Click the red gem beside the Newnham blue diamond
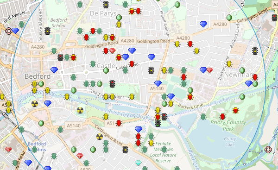278x170 pixels. click(210, 70)
